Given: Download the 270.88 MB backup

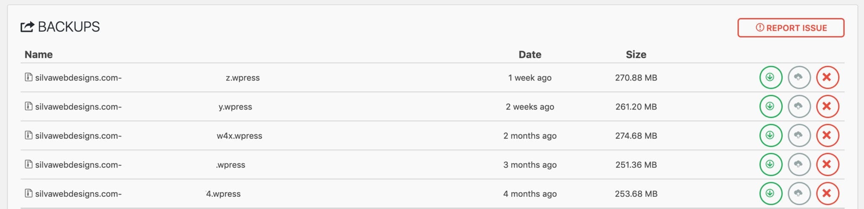Looking at the screenshot, I should point(771,78).
